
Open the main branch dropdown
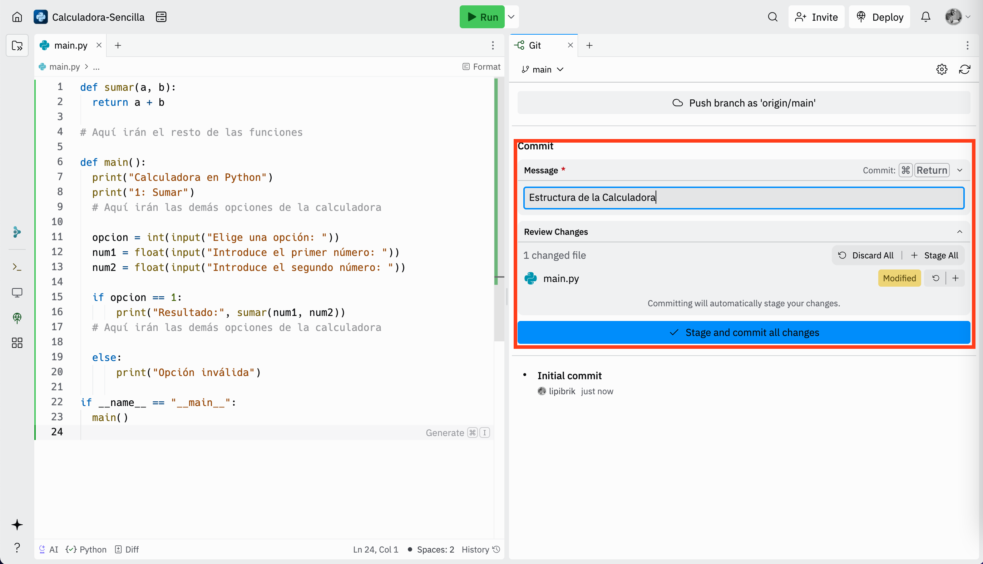tap(542, 69)
